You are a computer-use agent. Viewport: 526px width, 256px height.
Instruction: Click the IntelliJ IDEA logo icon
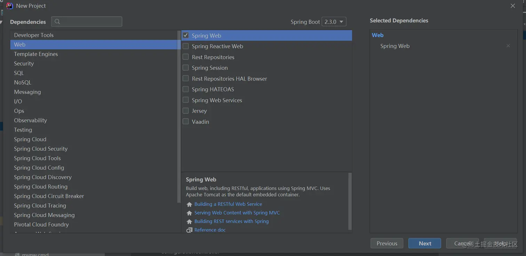point(9,6)
